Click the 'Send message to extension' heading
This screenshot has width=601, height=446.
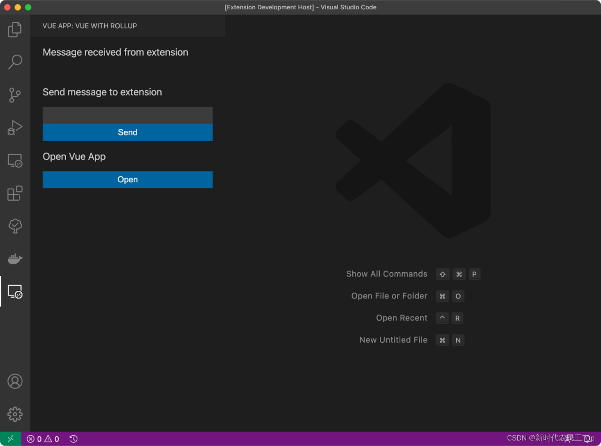102,92
